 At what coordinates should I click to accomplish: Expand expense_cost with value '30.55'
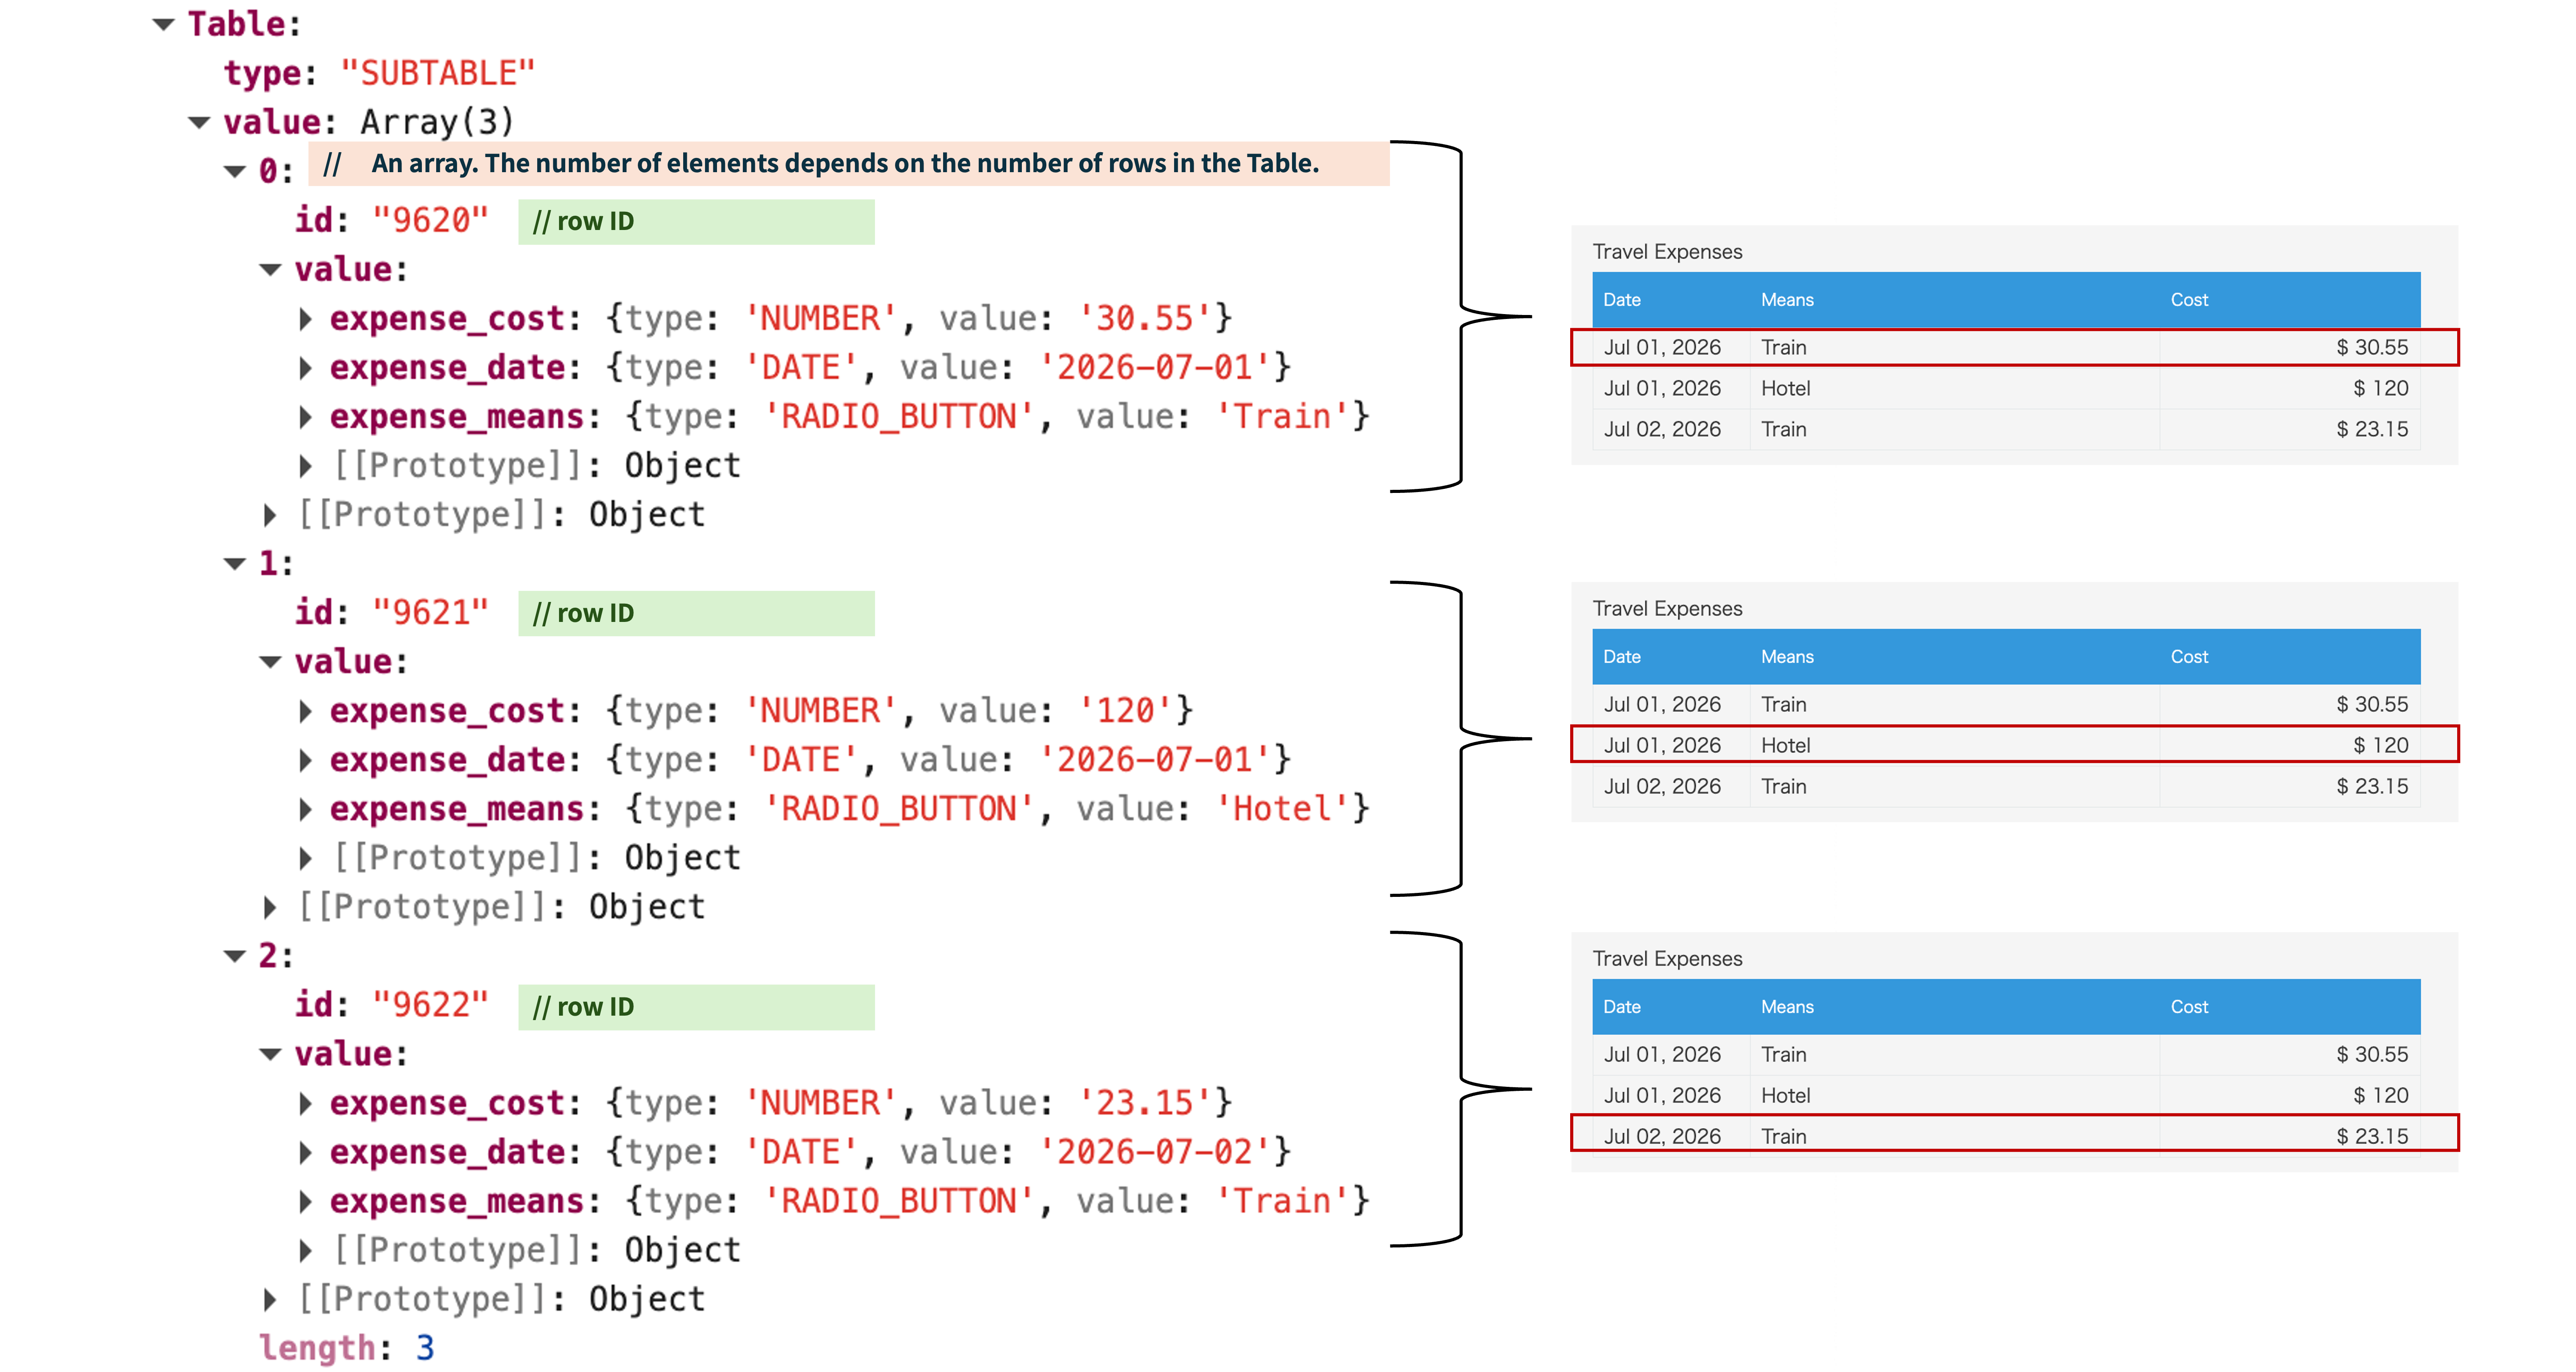(306, 319)
